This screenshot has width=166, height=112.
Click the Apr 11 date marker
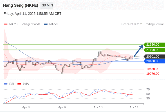coord(134,107)
